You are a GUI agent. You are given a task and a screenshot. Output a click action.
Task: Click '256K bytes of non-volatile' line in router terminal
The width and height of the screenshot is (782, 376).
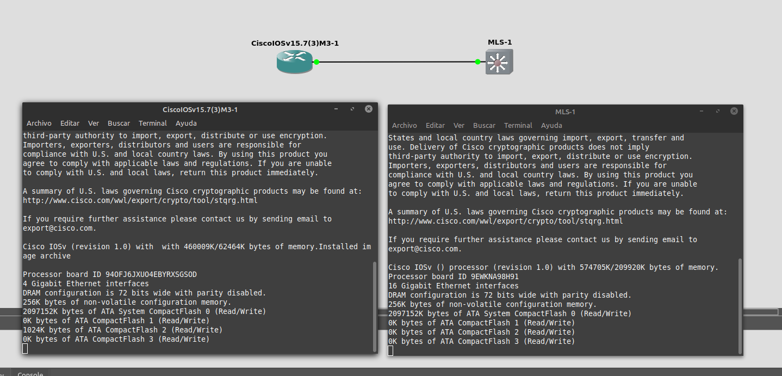point(127,302)
